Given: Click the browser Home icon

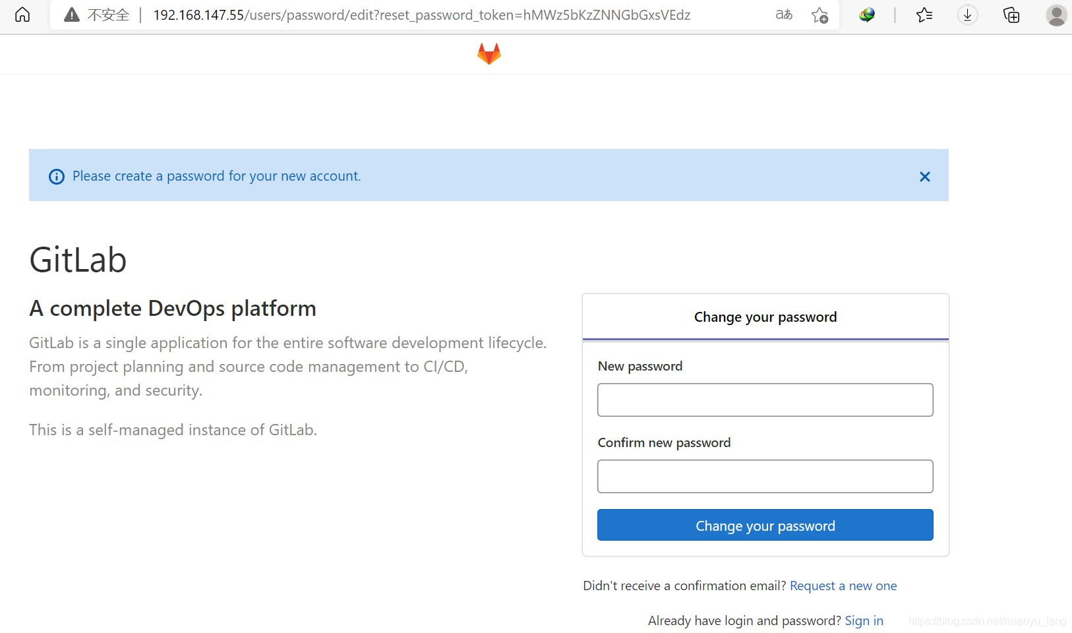Looking at the screenshot, I should click(22, 15).
